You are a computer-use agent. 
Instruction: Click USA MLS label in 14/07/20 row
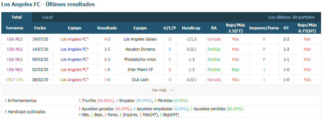tap(15, 49)
